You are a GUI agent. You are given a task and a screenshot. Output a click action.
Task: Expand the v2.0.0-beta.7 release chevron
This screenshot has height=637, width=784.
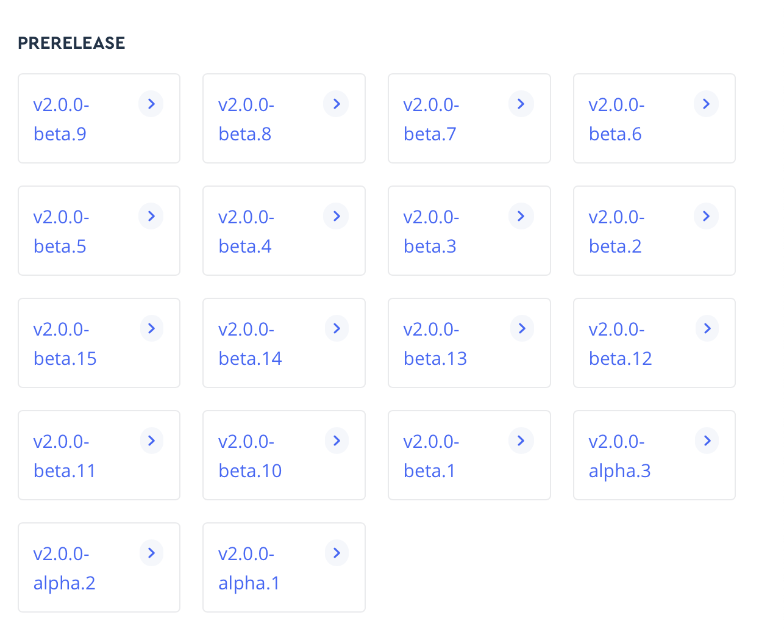tap(521, 104)
